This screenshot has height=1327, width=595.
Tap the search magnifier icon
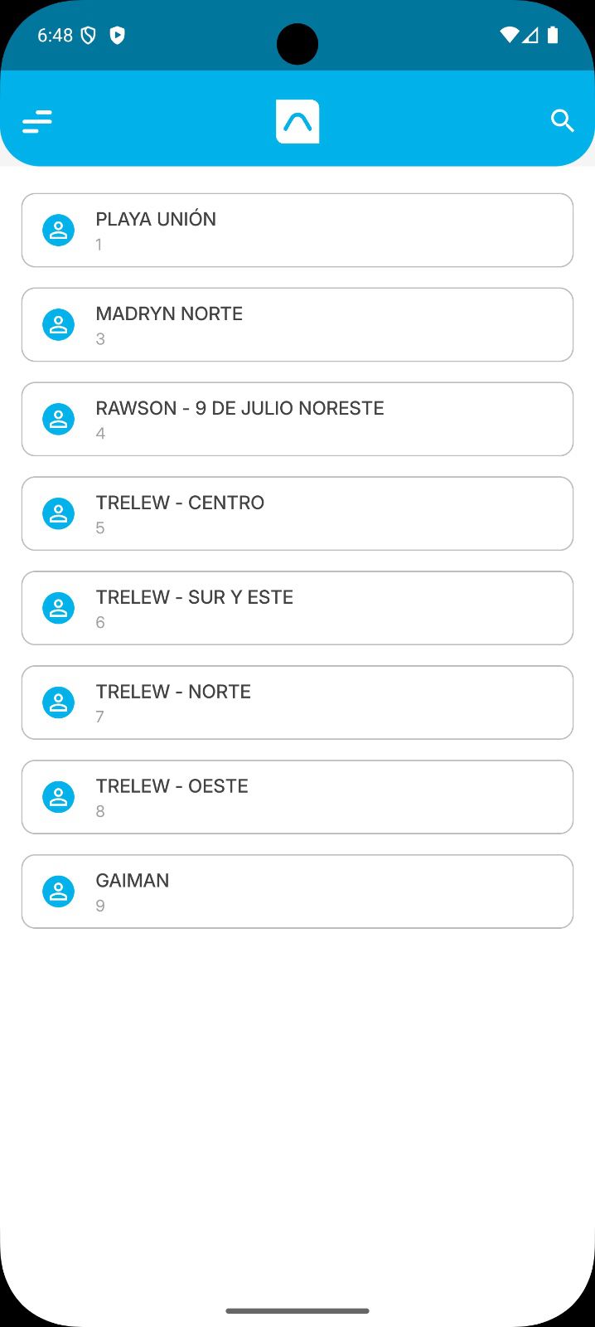[562, 121]
